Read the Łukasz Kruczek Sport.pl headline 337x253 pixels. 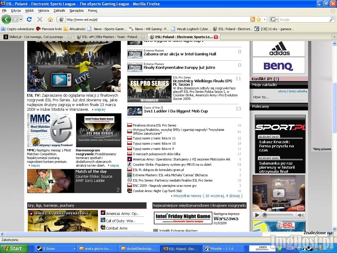click(x=276, y=146)
